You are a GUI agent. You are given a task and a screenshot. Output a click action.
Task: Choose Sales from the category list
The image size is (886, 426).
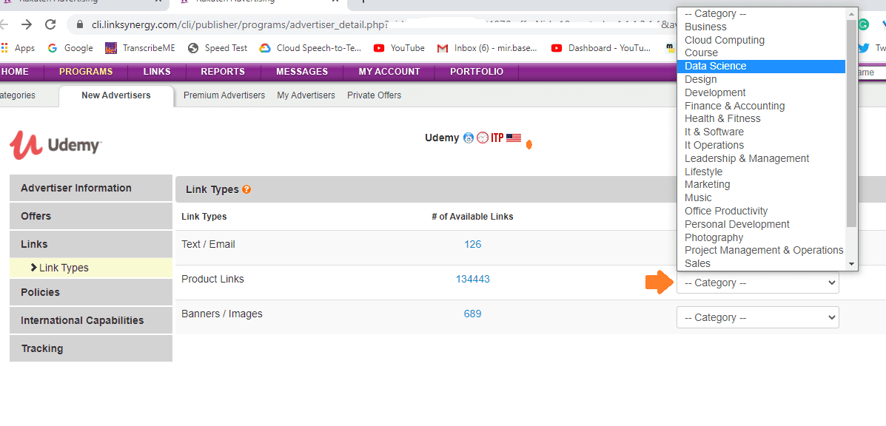pos(761,263)
